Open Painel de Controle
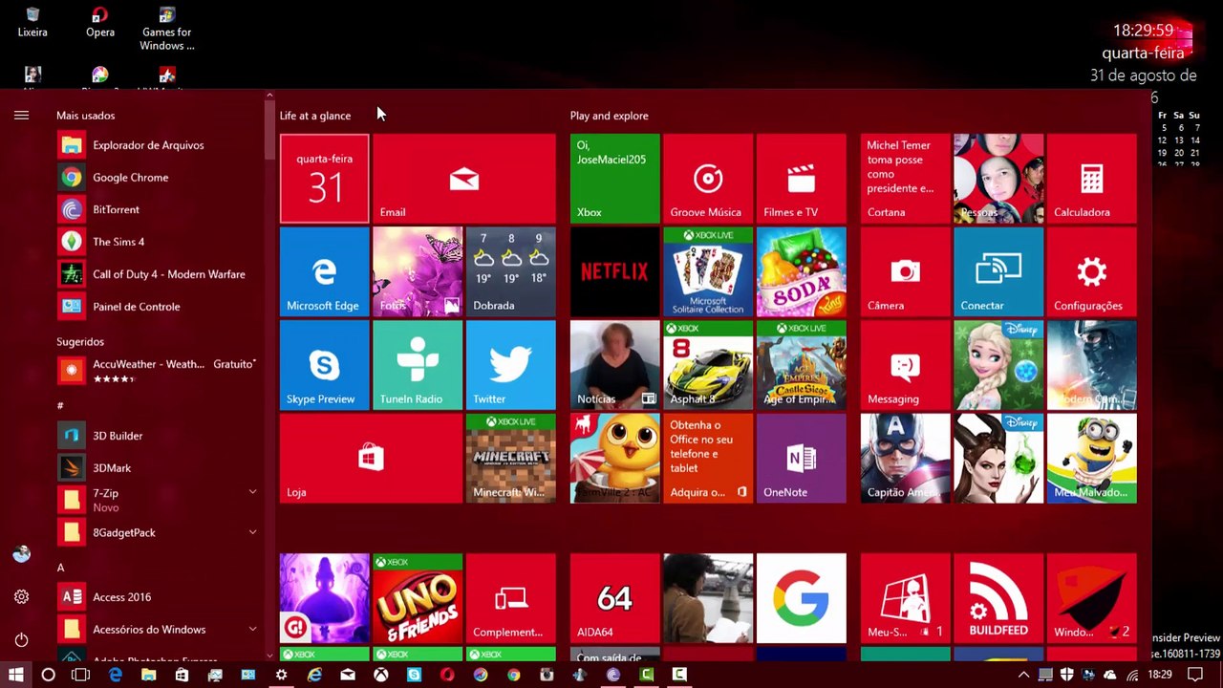The width and height of the screenshot is (1223, 688). click(x=156, y=307)
